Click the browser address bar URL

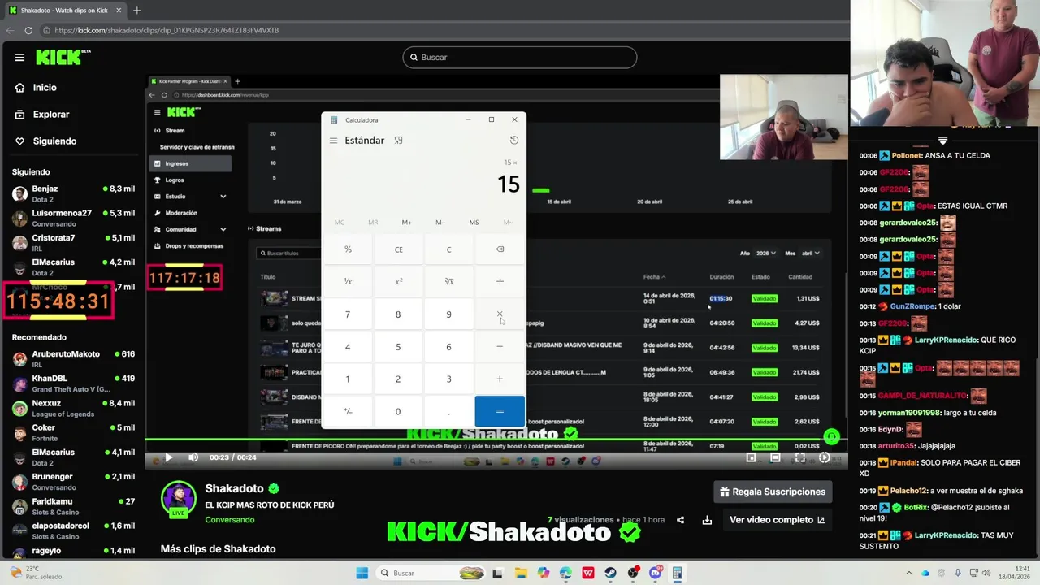pos(167,30)
